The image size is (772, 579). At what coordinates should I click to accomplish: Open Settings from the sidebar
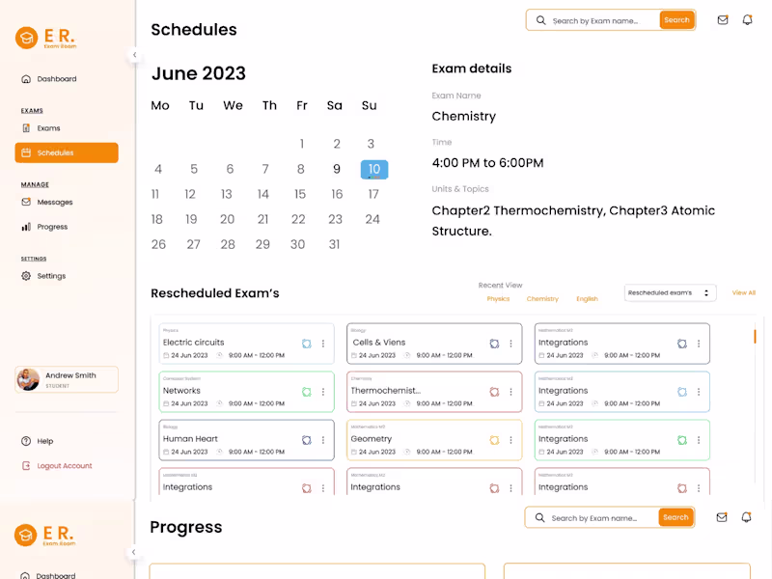coord(51,276)
